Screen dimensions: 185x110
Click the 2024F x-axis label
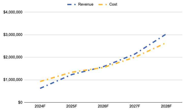pos(40,106)
